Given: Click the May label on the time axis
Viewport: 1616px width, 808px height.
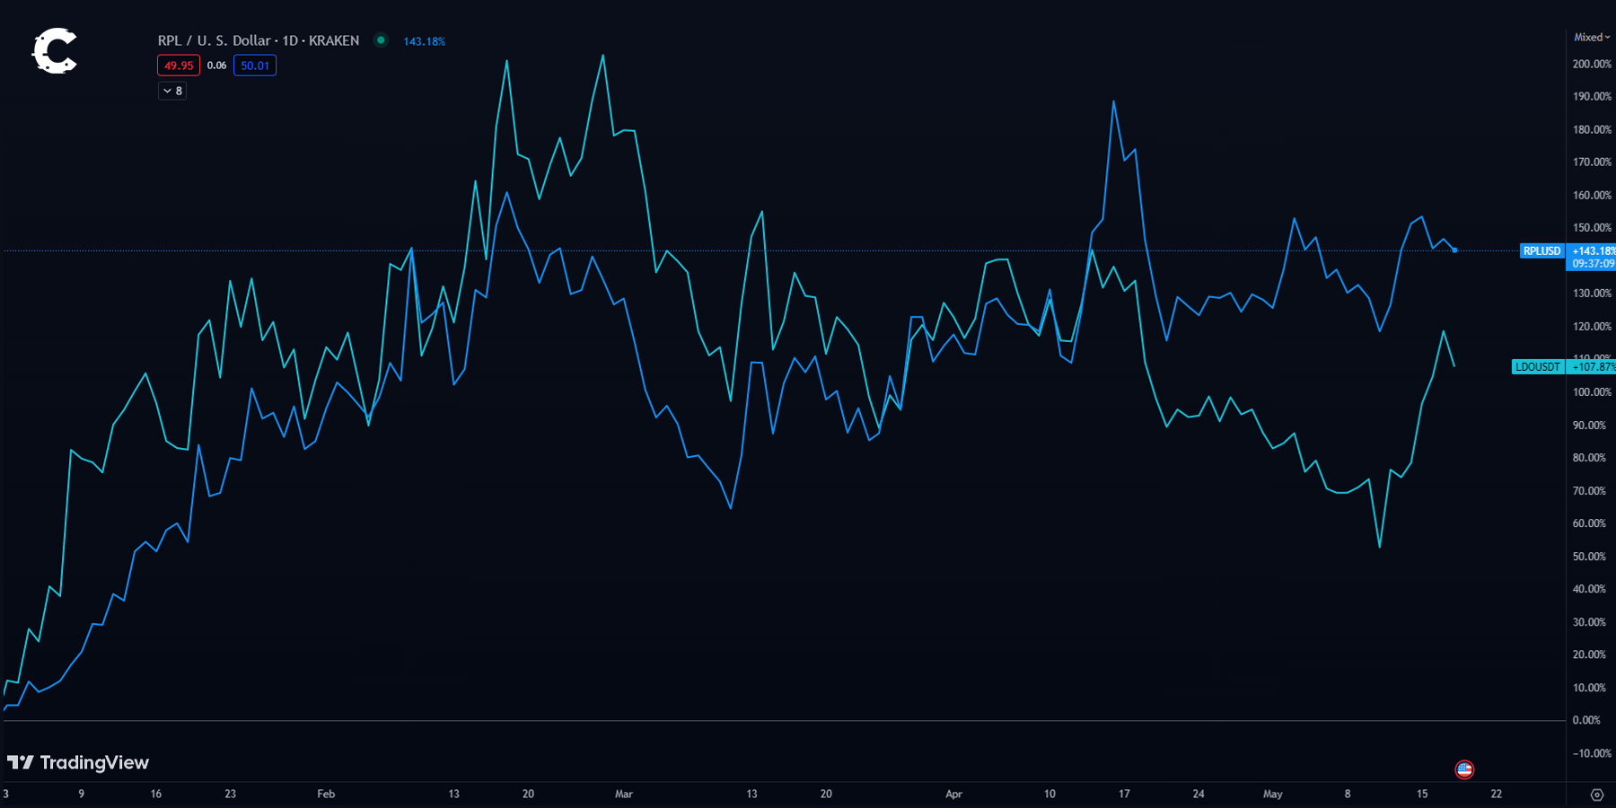Looking at the screenshot, I should coord(1273,794).
